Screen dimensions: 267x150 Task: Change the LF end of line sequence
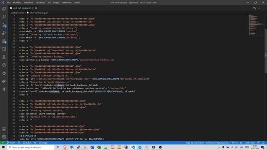point(241,142)
